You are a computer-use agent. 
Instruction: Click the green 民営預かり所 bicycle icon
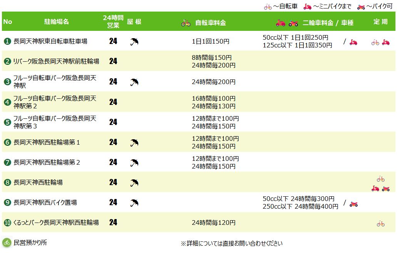pos(7,243)
